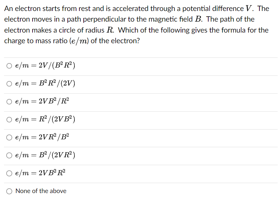Viewport: 280px width, 203px height.
Task: Select the radio button for e/m = 2VB²R²
Action: [9, 173]
